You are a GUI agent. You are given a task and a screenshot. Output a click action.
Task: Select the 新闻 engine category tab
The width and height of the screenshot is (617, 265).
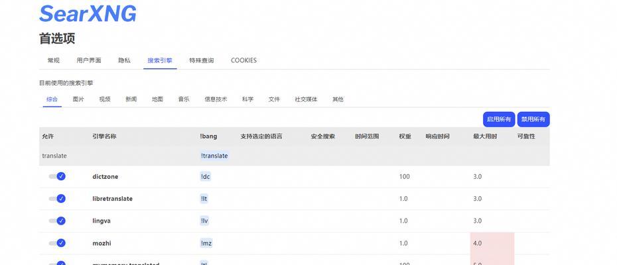coord(131,99)
